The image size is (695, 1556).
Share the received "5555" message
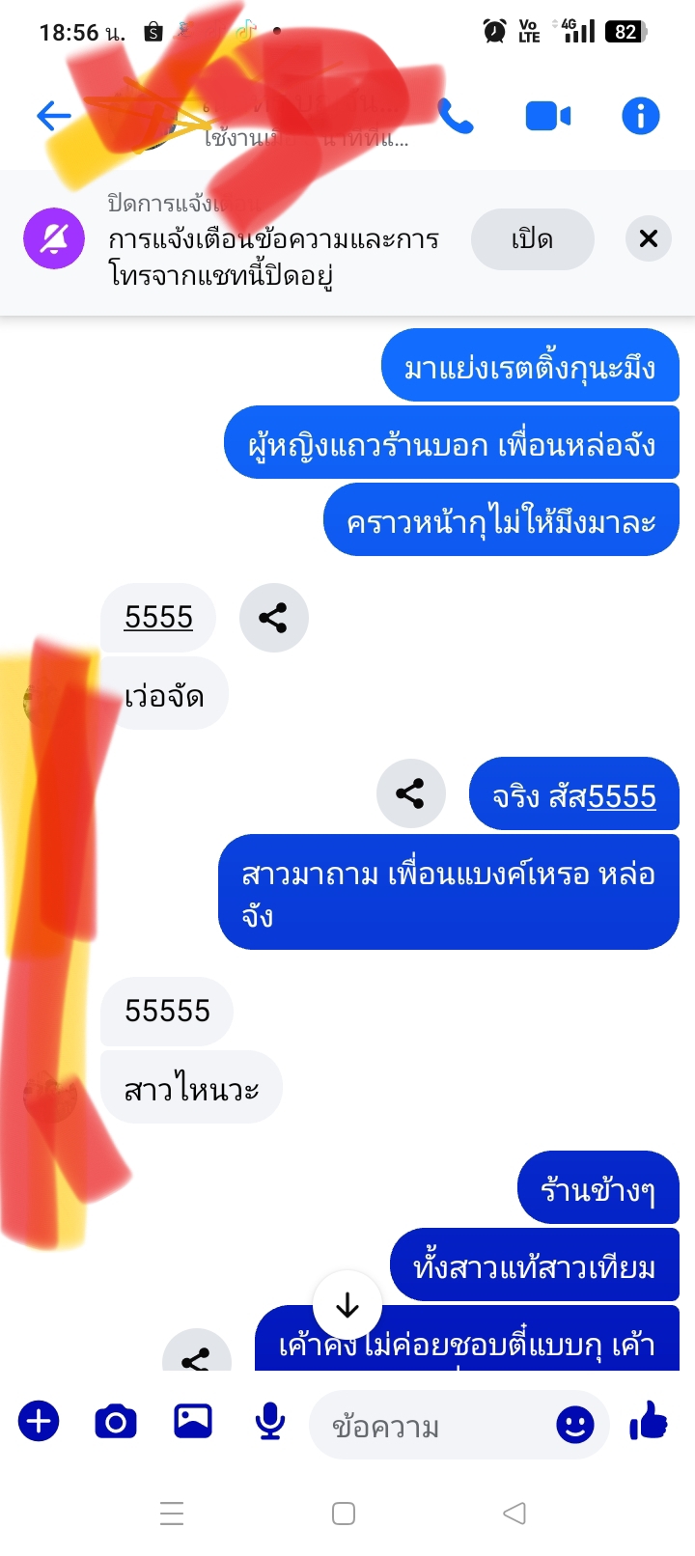pyautogui.click(x=274, y=618)
